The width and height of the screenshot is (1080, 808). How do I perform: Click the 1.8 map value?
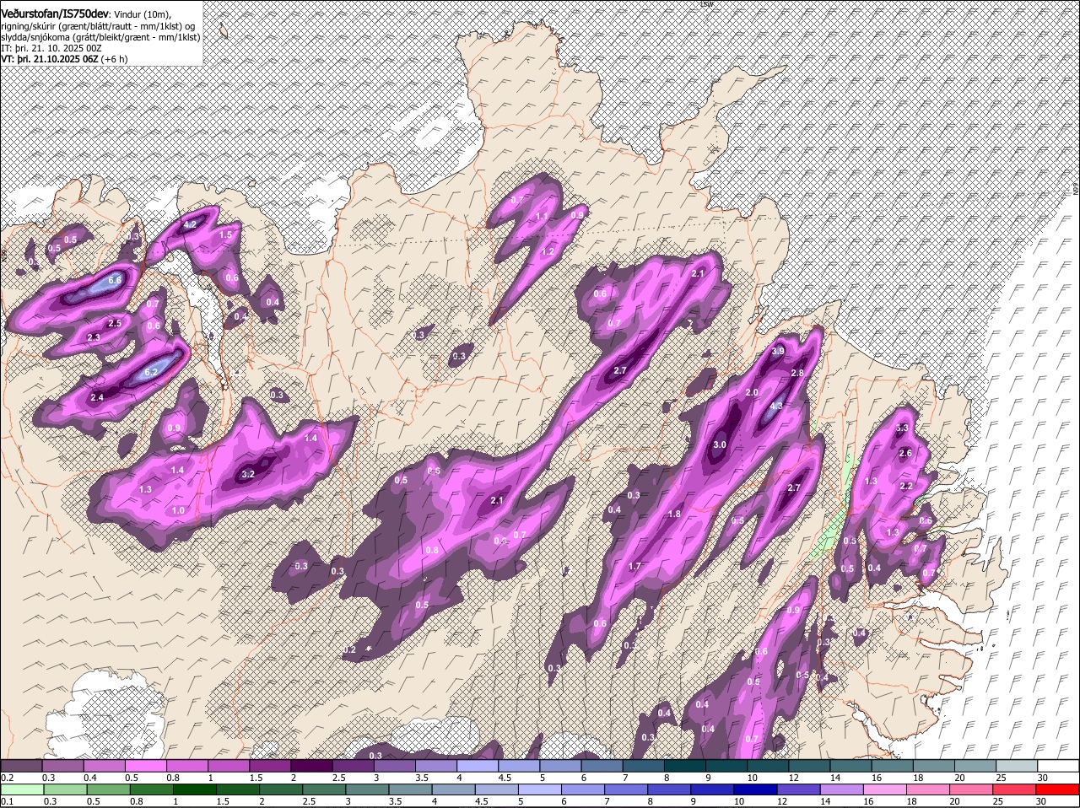click(674, 514)
